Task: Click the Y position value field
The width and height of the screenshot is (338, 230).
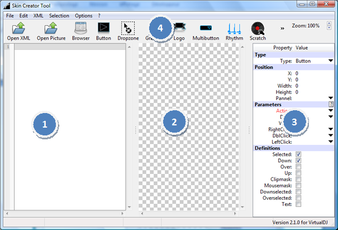Action: coord(315,79)
